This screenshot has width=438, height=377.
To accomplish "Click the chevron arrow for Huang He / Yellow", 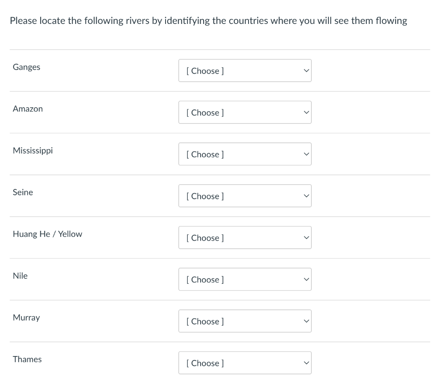I will point(305,238).
